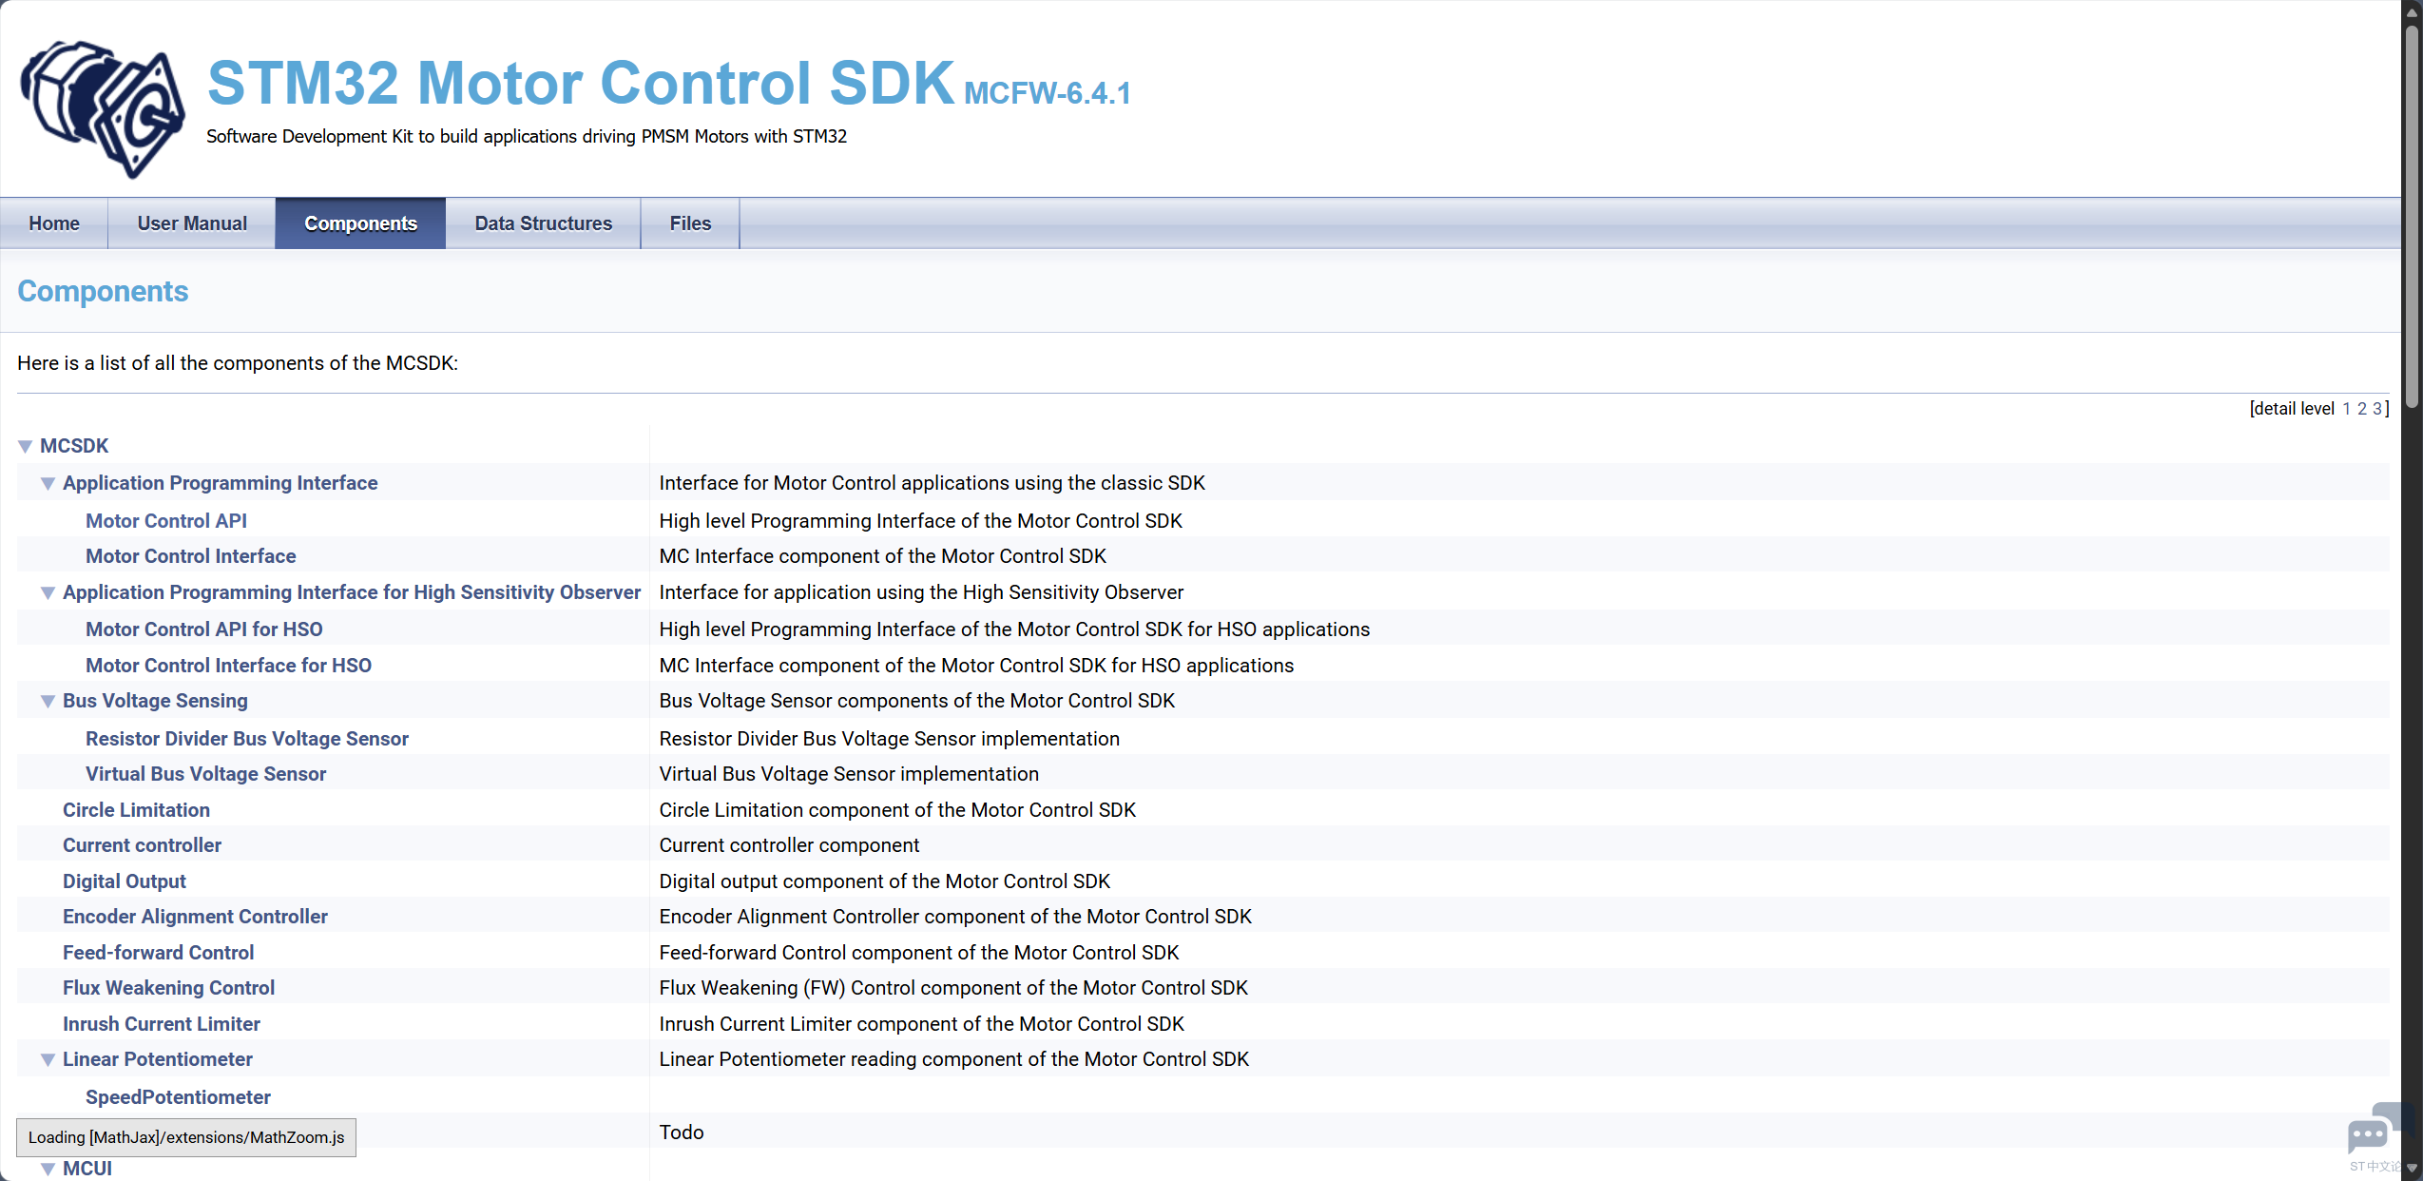Click 'Resistor Divider Bus Voltage Sensor implementation' text
Screen dimensions: 2423x1181
pyautogui.click(x=890, y=739)
